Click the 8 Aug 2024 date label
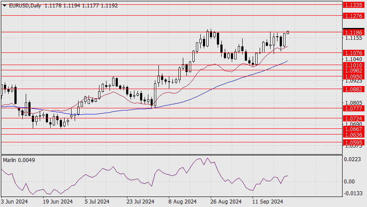The height and width of the screenshot is (207, 367). [x=182, y=202]
